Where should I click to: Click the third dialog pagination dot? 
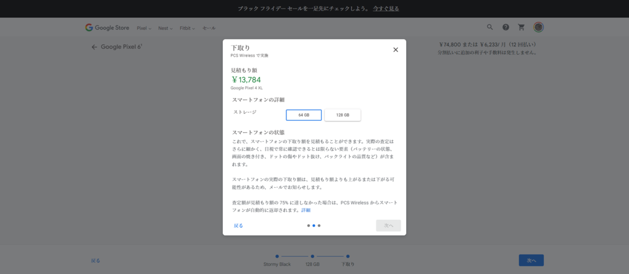coord(319,226)
